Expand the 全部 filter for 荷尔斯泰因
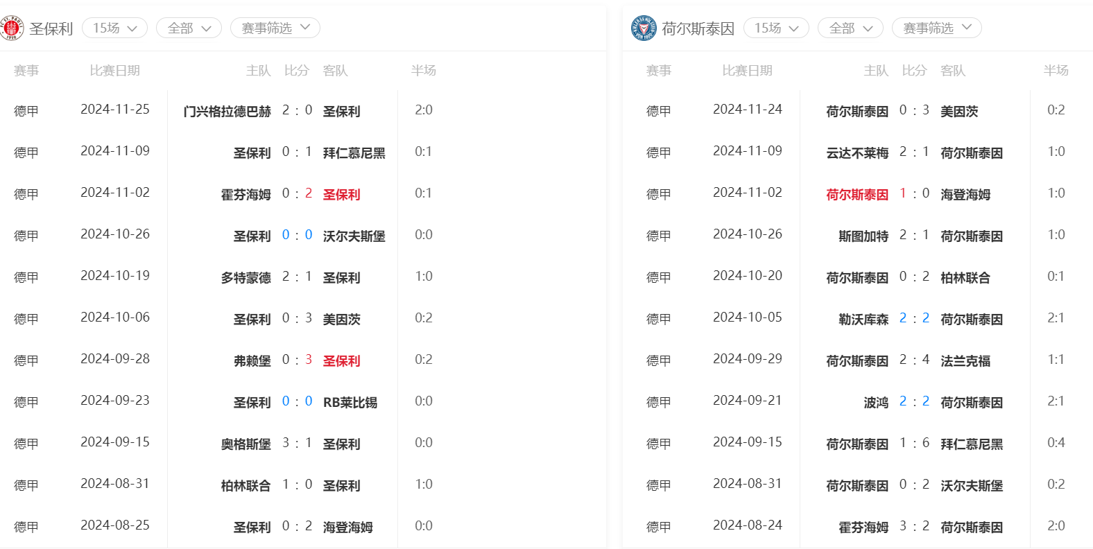This screenshot has width=1093, height=549. pyautogui.click(x=850, y=28)
